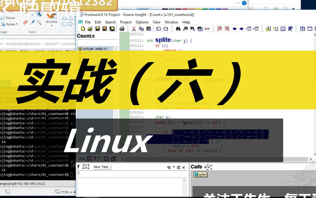Create a new file with the New document icon
Screen dimensions: 316x198
point(83,28)
